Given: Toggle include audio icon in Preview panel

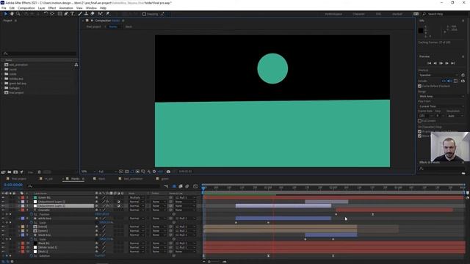Looking at the screenshot, I should 449,81.
